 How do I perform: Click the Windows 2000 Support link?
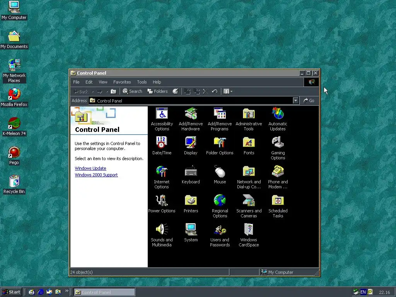[96, 175]
